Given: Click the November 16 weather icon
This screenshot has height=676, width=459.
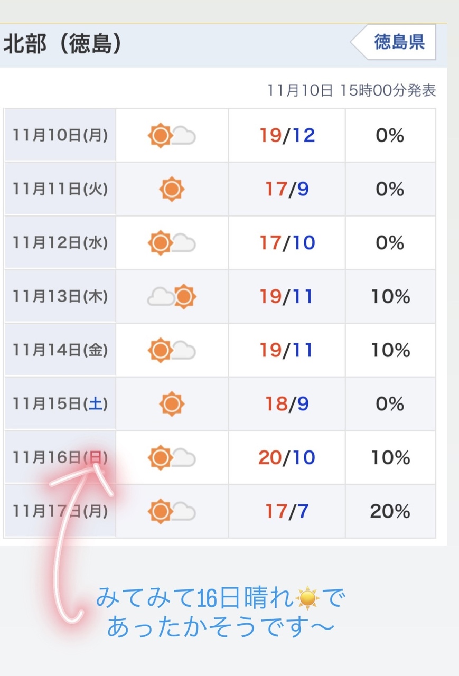Looking at the screenshot, I should point(172,457).
